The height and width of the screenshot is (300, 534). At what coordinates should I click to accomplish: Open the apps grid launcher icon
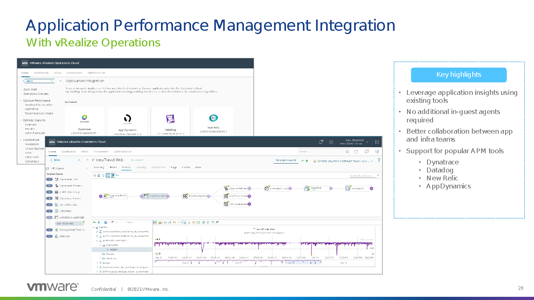(377, 142)
